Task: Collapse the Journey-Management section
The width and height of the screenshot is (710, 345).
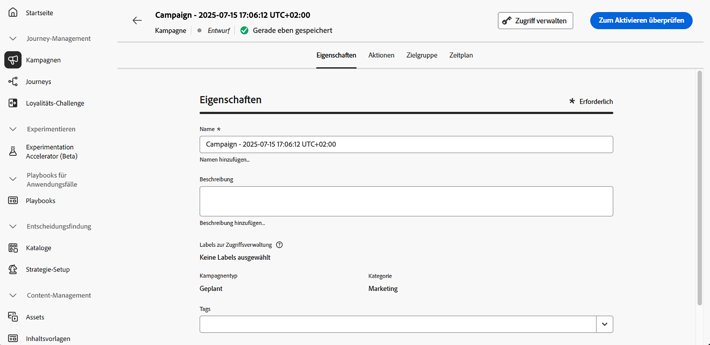Action: pos(13,38)
